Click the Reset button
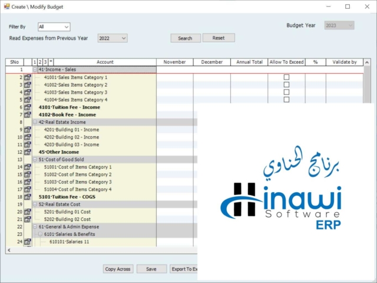 [x=219, y=38]
